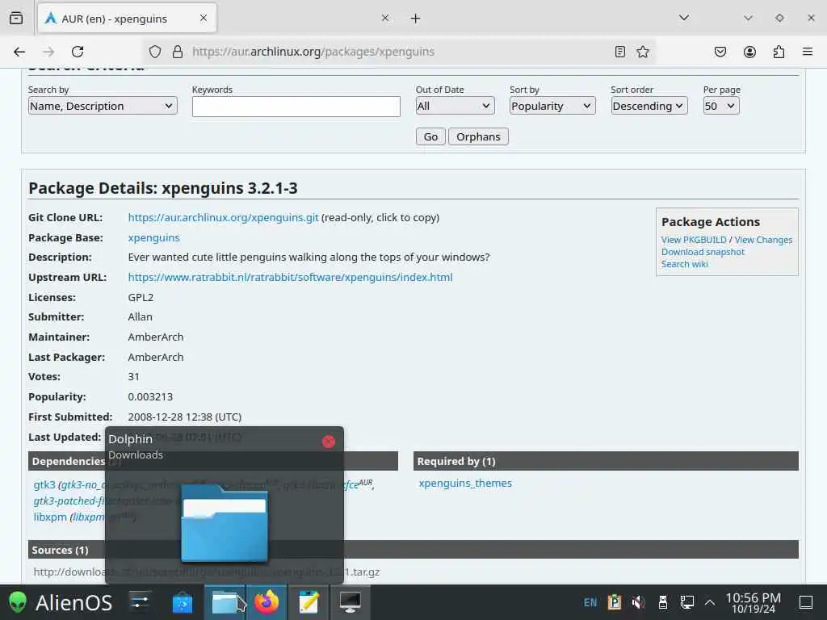Select the Dolphin Downloads folder thumbnail
The height and width of the screenshot is (620, 827).
tap(225, 523)
